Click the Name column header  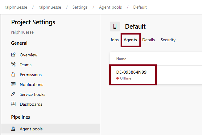121,59
